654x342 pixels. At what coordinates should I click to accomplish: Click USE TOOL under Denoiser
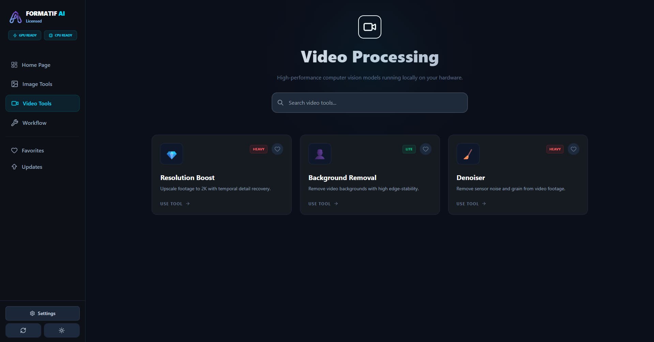471,204
